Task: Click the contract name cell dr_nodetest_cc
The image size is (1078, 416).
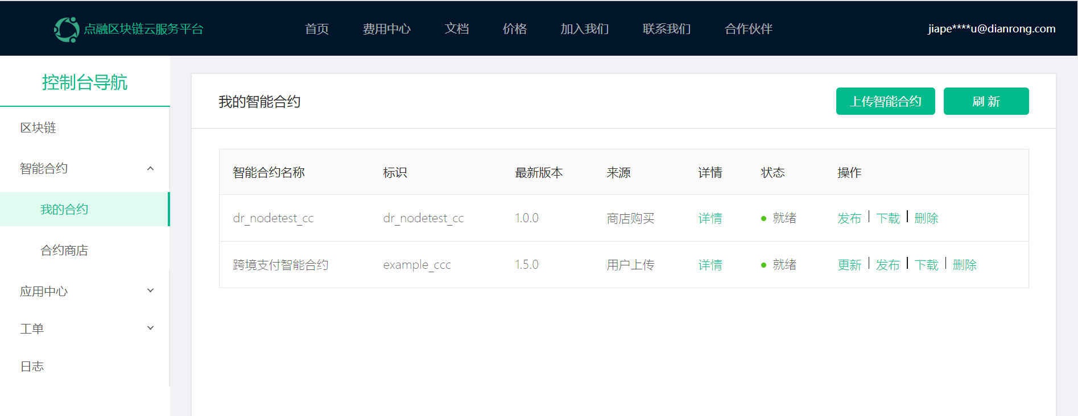Action: [x=273, y=218]
